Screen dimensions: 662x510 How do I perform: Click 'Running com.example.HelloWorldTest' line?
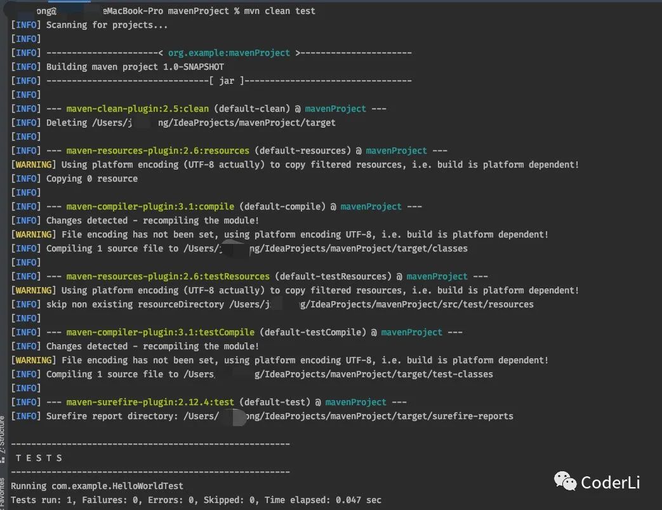click(x=97, y=486)
